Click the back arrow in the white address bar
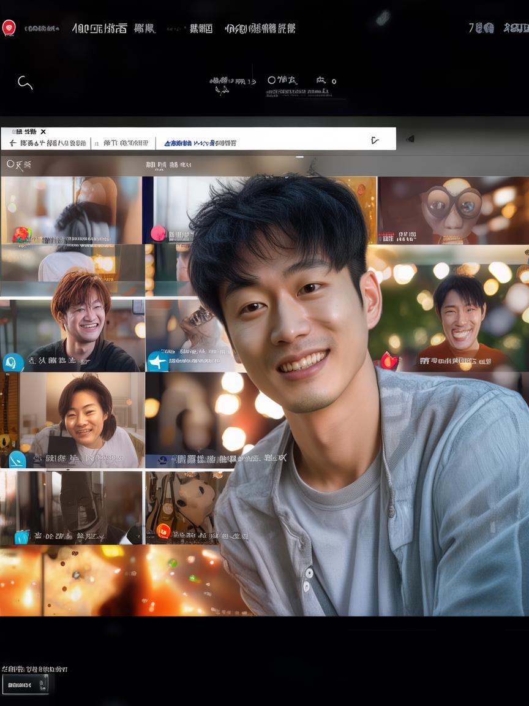Viewport: 529px width, 706px height. pyautogui.click(x=12, y=143)
